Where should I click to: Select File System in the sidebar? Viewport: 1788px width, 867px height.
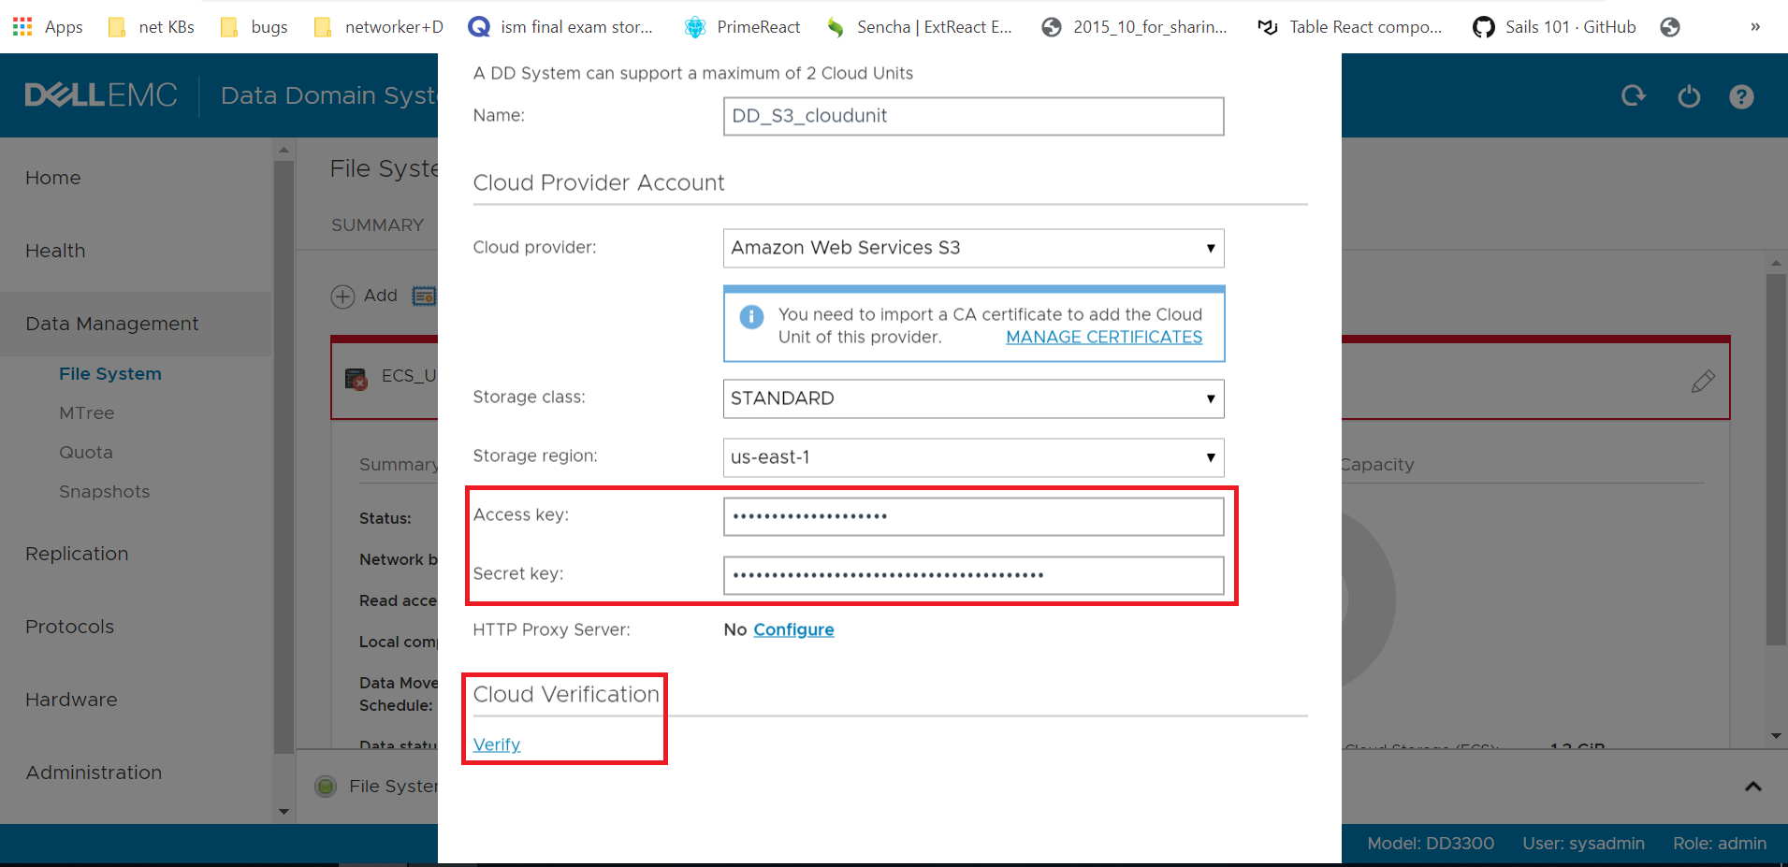click(110, 374)
